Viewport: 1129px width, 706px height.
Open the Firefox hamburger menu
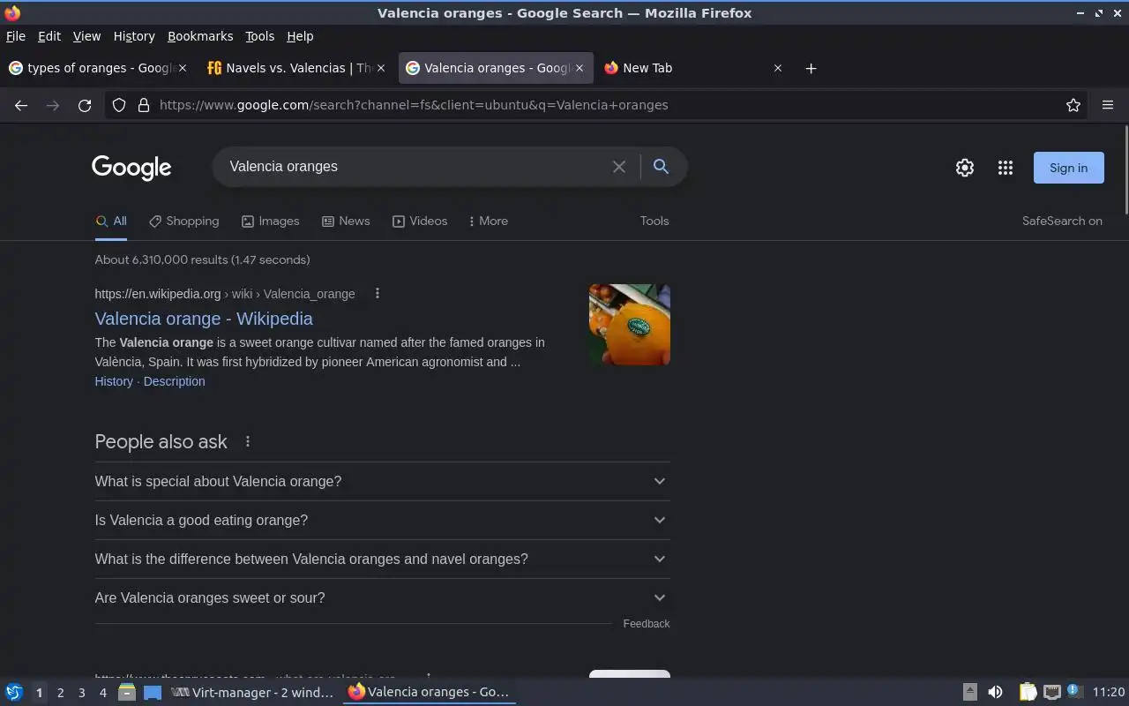tap(1108, 105)
